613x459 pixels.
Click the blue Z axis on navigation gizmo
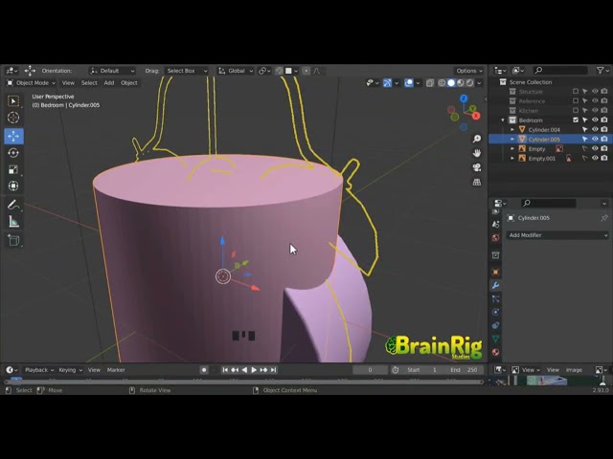tap(464, 98)
